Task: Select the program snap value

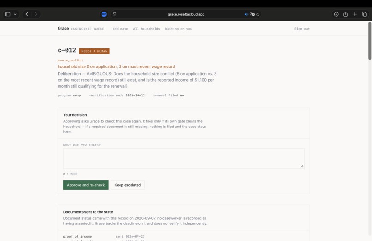Action: [x=77, y=96]
